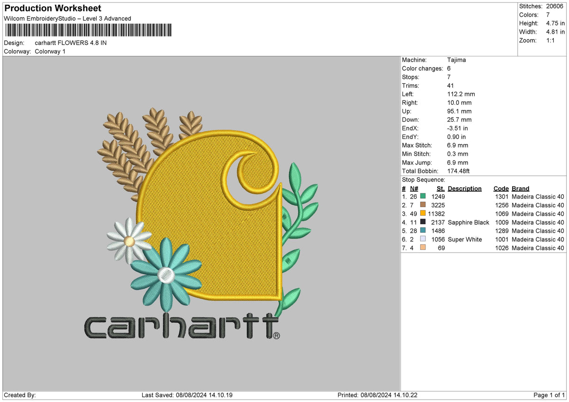Click the Brand column header
Screen dimensions: 569x402
(521, 188)
